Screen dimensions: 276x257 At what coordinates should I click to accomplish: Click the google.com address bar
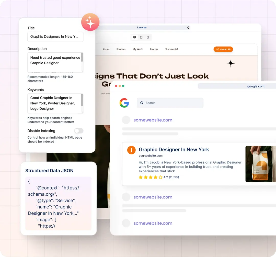click(x=237, y=86)
